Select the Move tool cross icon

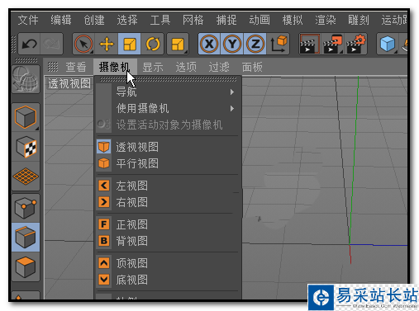pyautogui.click(x=107, y=44)
